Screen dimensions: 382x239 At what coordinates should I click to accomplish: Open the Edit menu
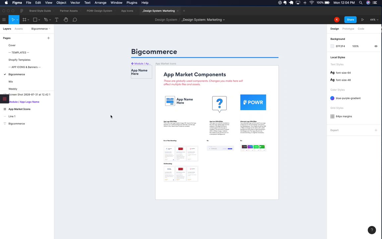pos(38,3)
